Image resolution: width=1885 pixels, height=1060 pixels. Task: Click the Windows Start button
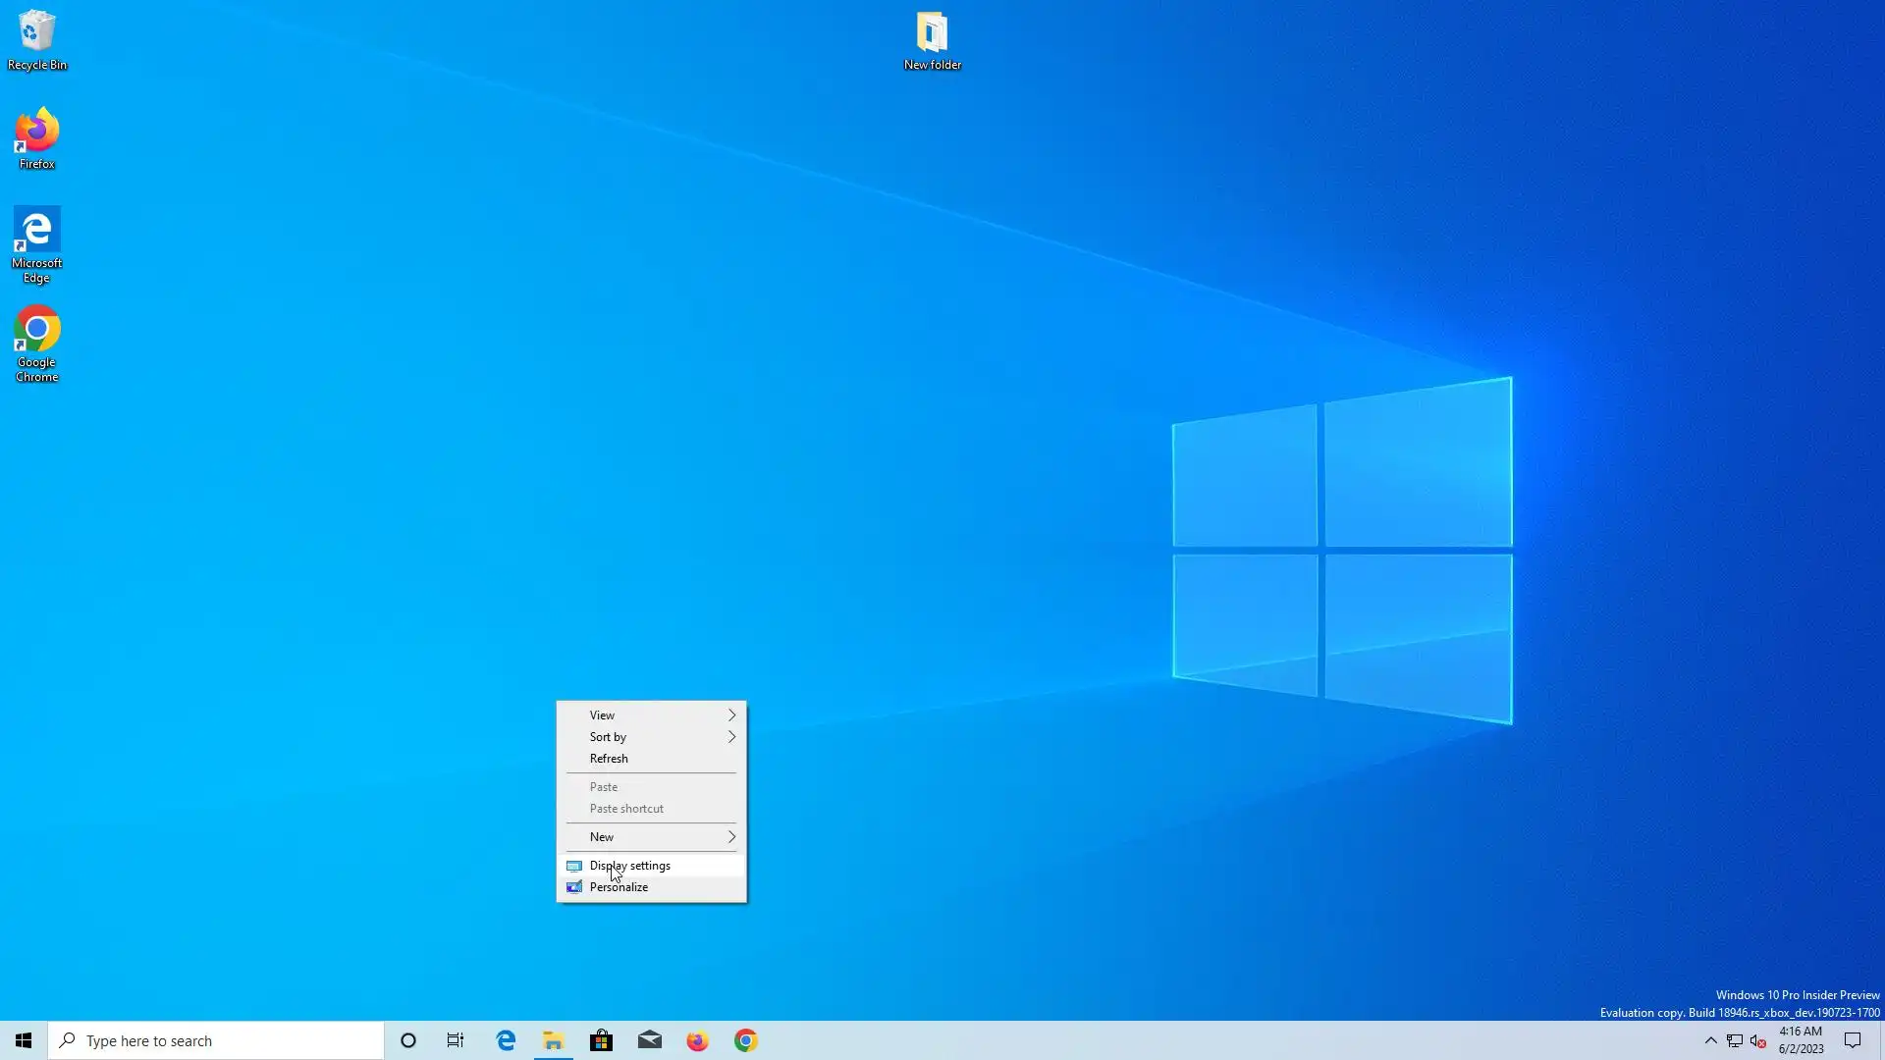24,1040
